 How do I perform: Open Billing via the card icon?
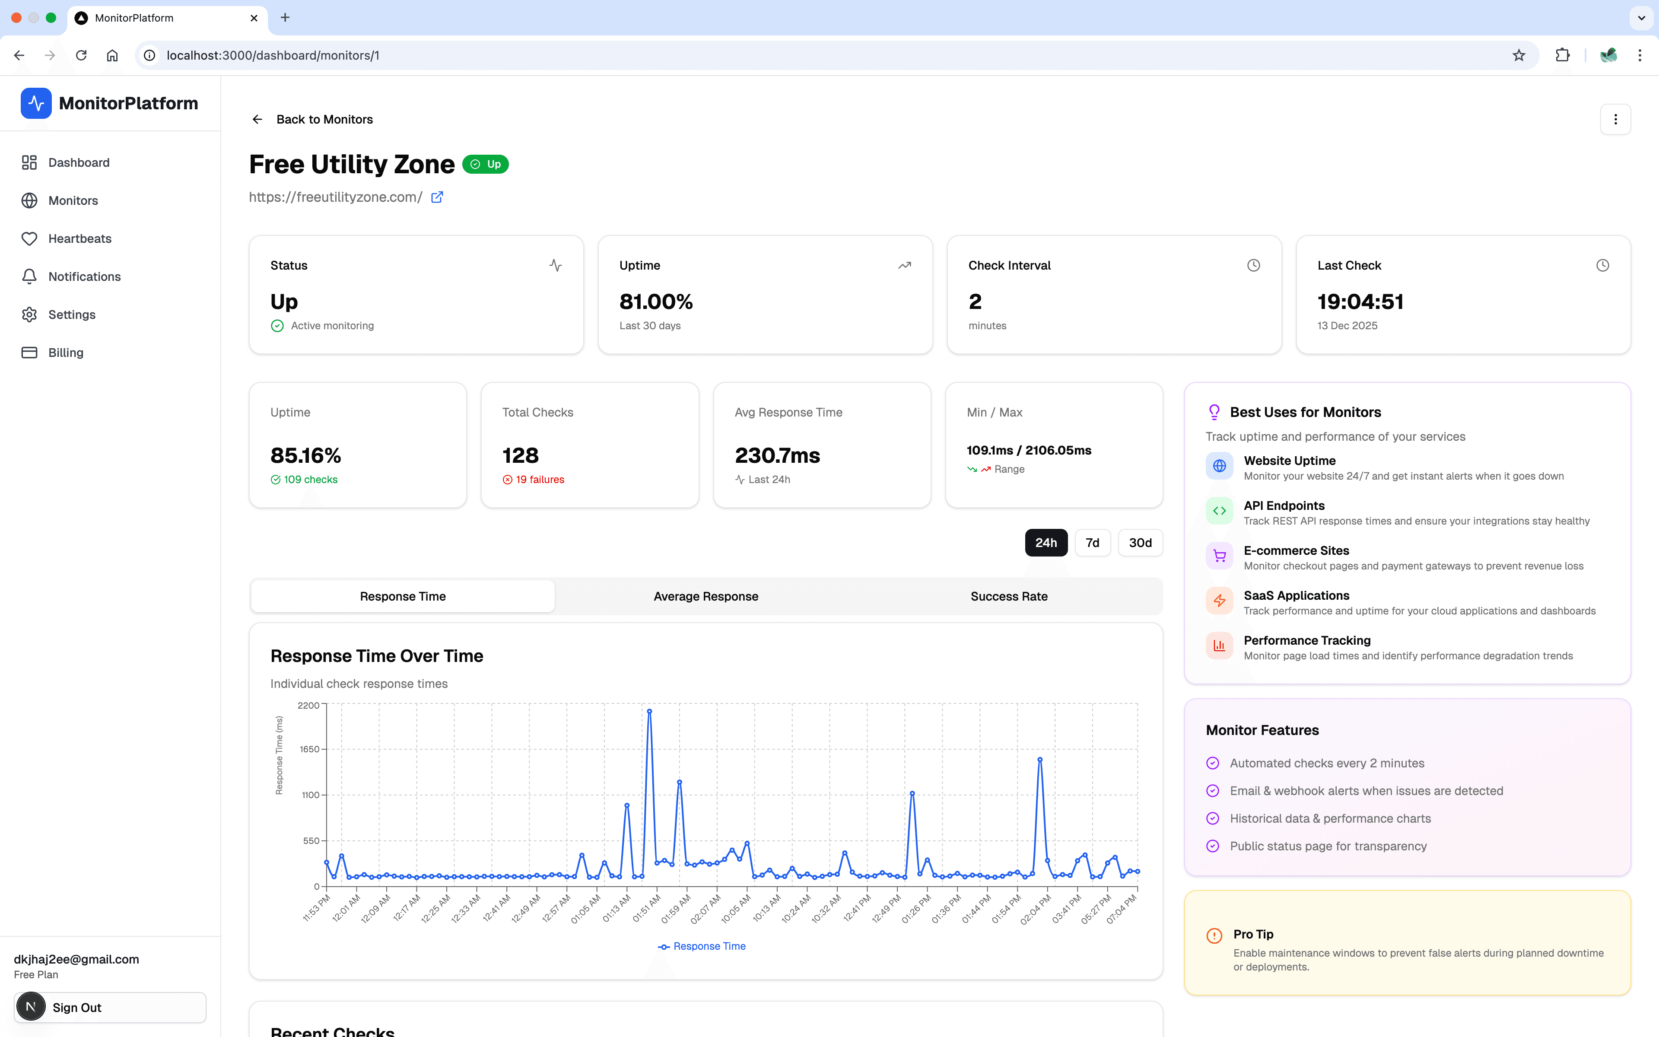point(29,353)
